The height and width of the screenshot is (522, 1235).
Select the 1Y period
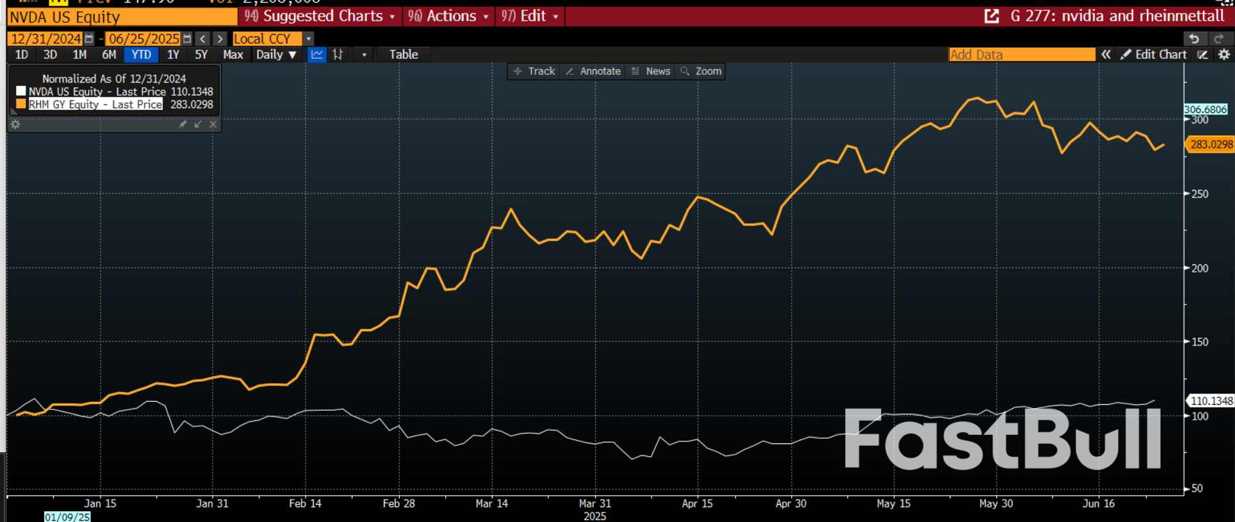coord(173,54)
